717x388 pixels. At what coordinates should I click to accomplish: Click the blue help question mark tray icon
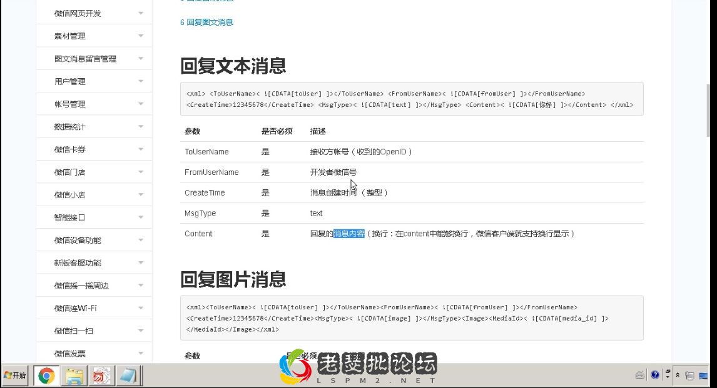(x=655, y=375)
